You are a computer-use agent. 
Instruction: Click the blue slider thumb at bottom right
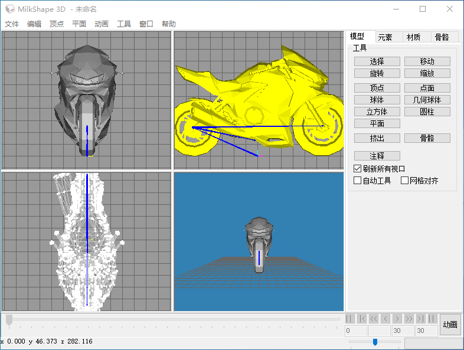coord(375,342)
